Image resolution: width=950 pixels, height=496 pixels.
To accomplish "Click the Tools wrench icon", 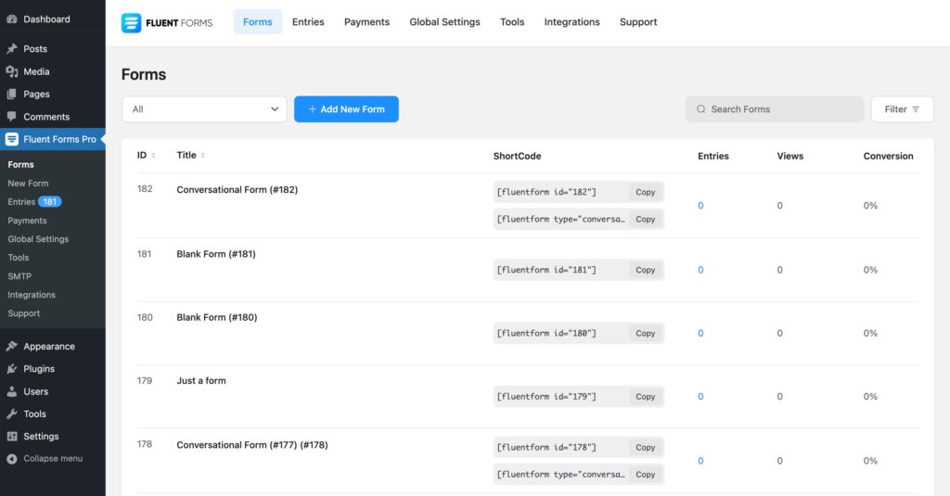I will coord(11,414).
